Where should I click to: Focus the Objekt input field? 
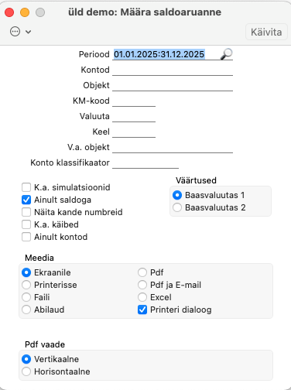(173, 85)
